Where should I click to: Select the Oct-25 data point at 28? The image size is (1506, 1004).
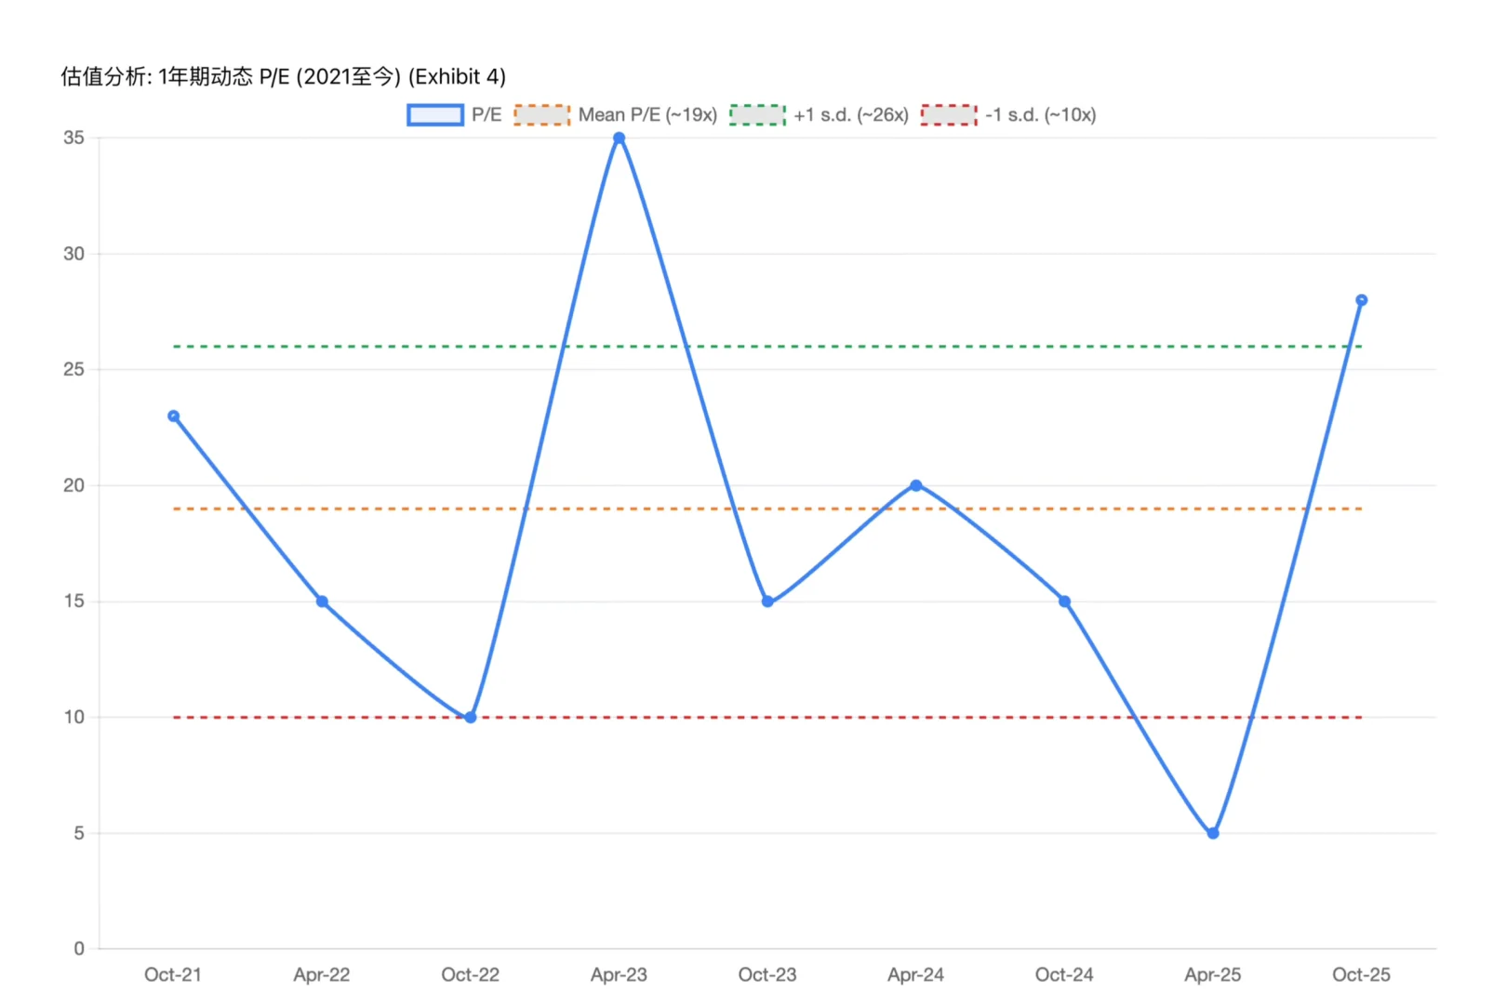pyautogui.click(x=1362, y=300)
